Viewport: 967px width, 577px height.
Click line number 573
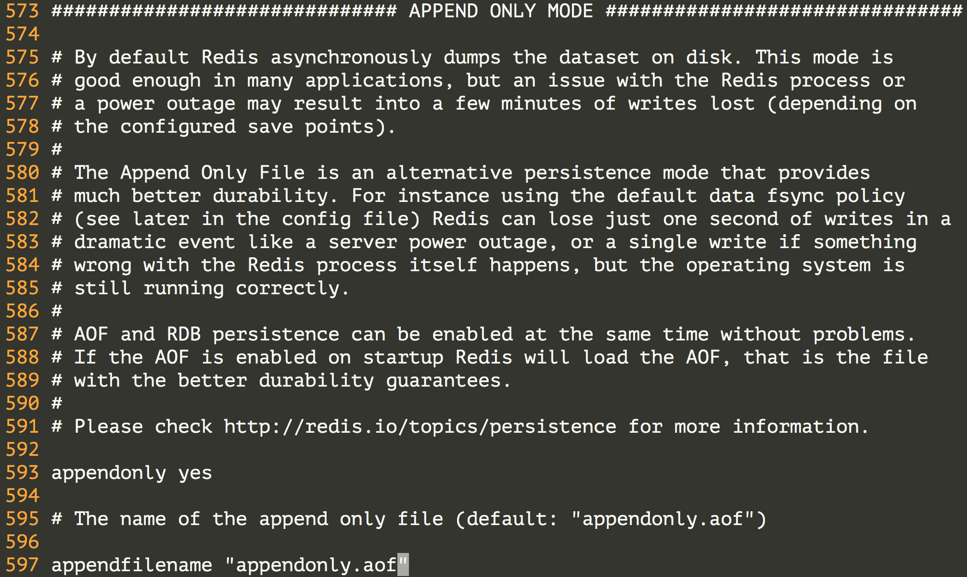click(x=22, y=11)
